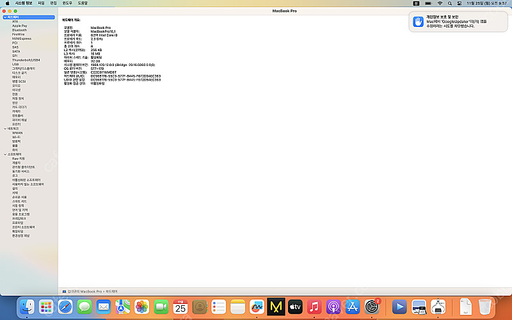Open the 파일 menu
Screen dimensions: 512x320
point(41,3)
